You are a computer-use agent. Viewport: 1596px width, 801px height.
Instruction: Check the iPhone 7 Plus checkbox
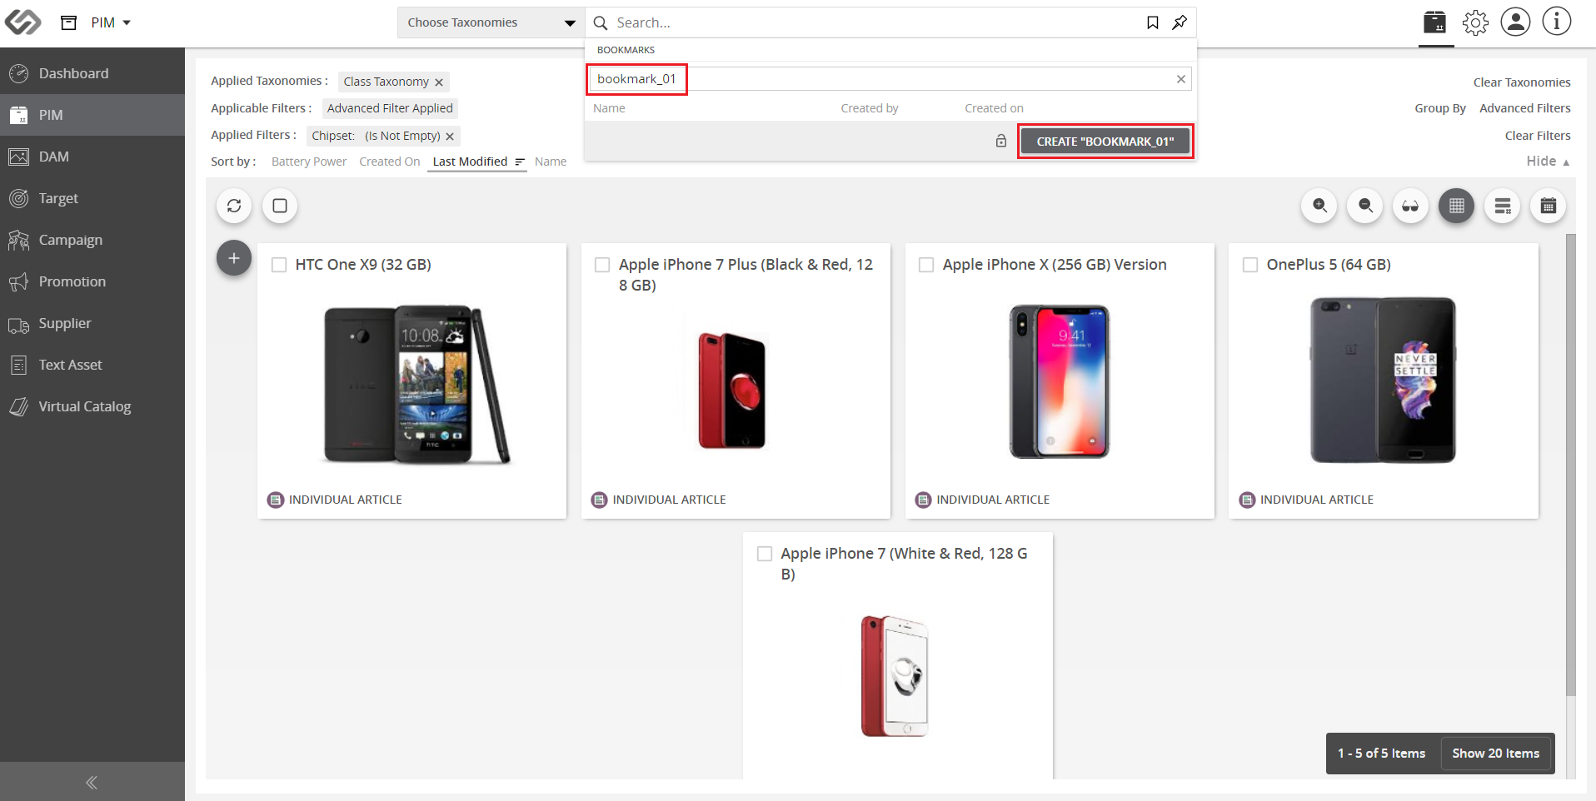tap(602, 265)
